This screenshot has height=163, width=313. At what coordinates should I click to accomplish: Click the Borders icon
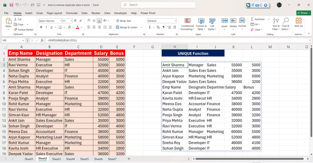60,27
